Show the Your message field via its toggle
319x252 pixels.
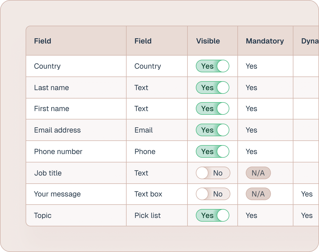(x=213, y=194)
